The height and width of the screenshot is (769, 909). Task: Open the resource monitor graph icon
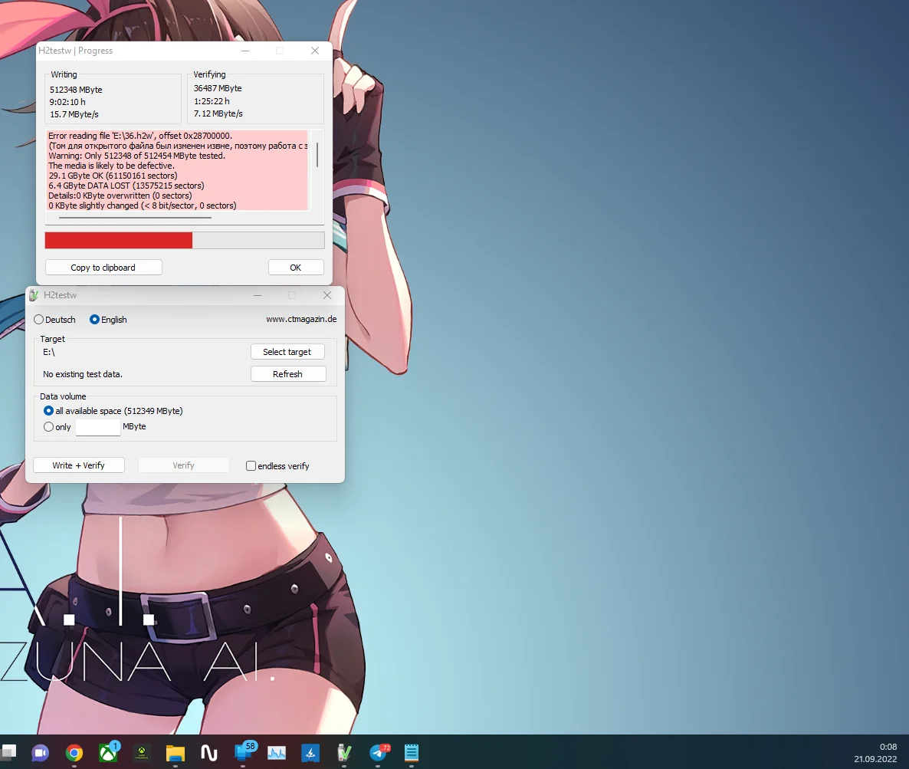(277, 753)
